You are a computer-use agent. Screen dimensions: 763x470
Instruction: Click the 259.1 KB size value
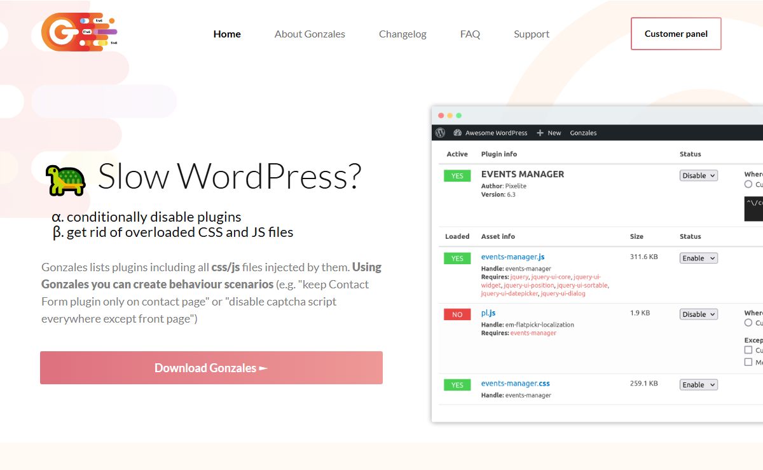[x=643, y=383]
